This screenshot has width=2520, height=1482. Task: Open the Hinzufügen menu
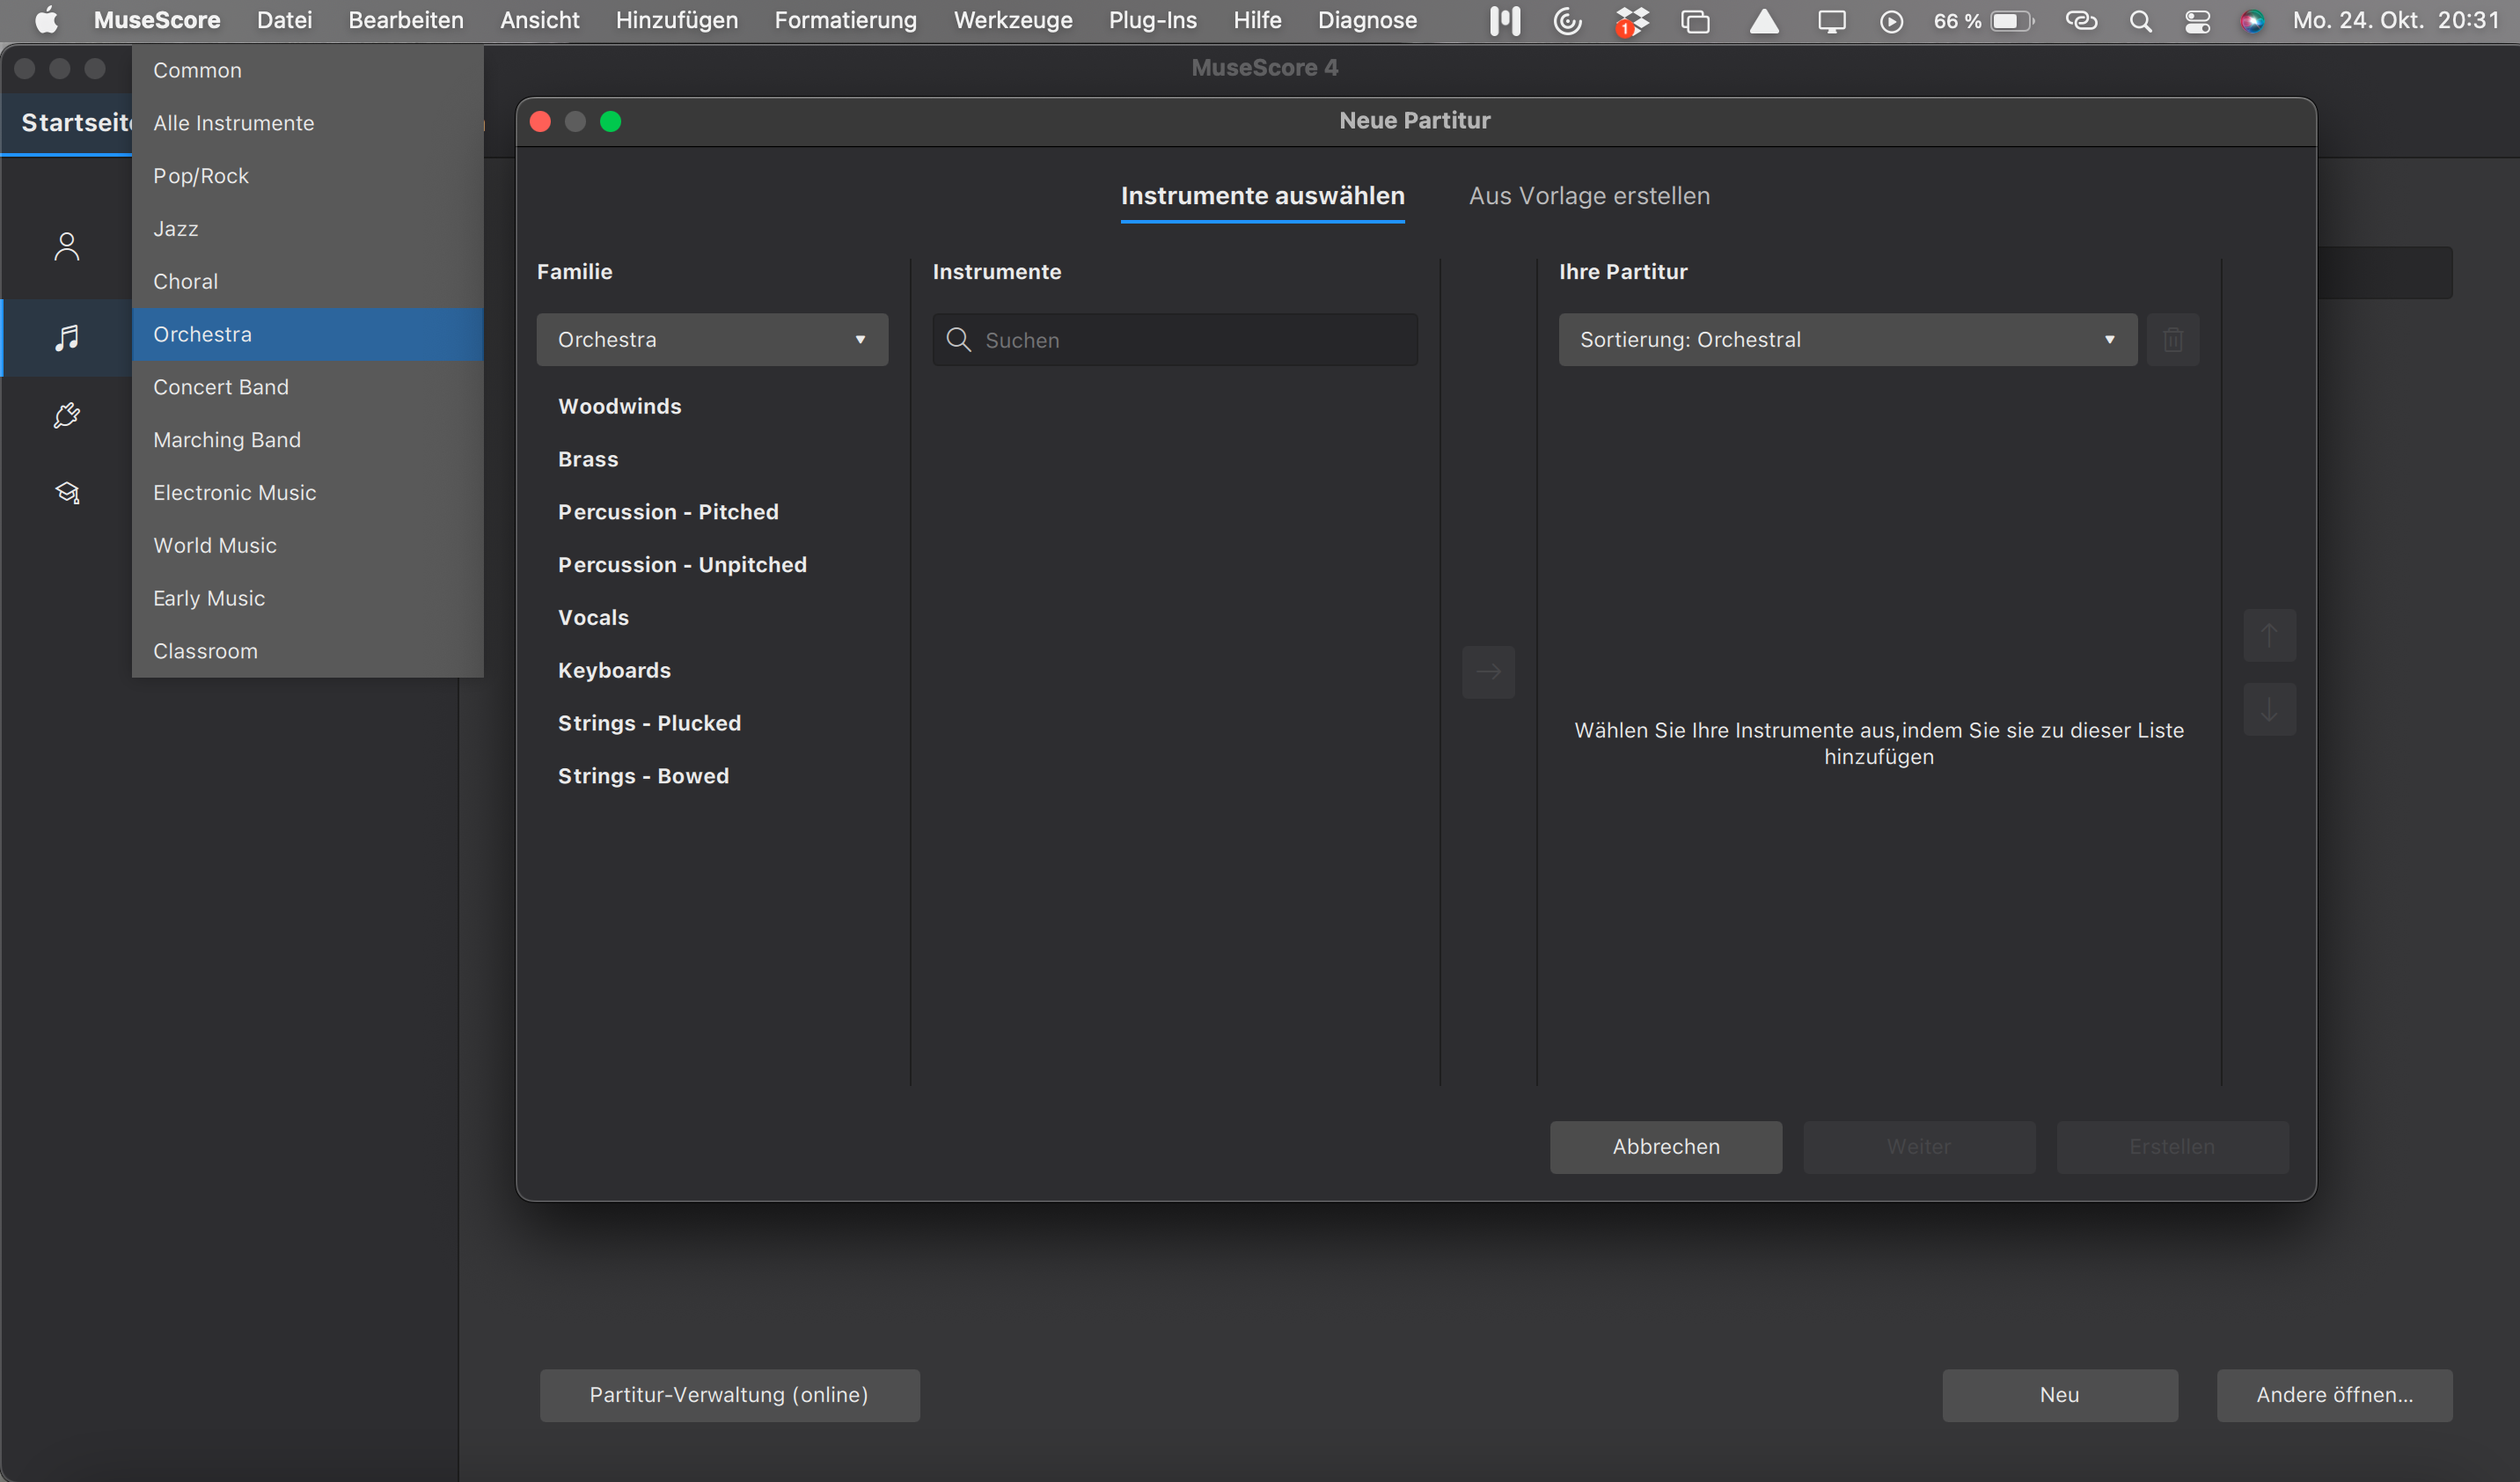(677, 20)
